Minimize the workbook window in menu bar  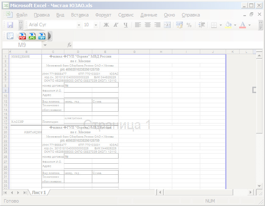tap(245, 15)
